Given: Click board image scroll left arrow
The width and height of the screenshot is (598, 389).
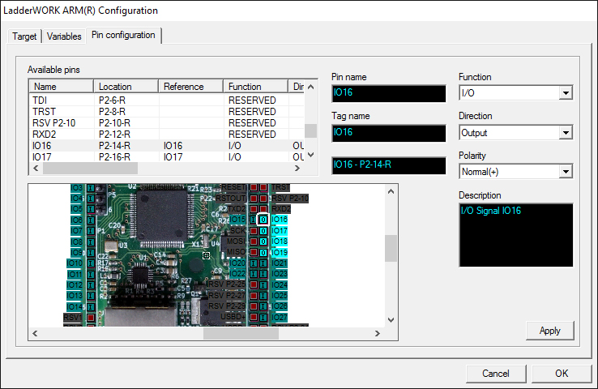Looking at the screenshot, I should (35, 333).
